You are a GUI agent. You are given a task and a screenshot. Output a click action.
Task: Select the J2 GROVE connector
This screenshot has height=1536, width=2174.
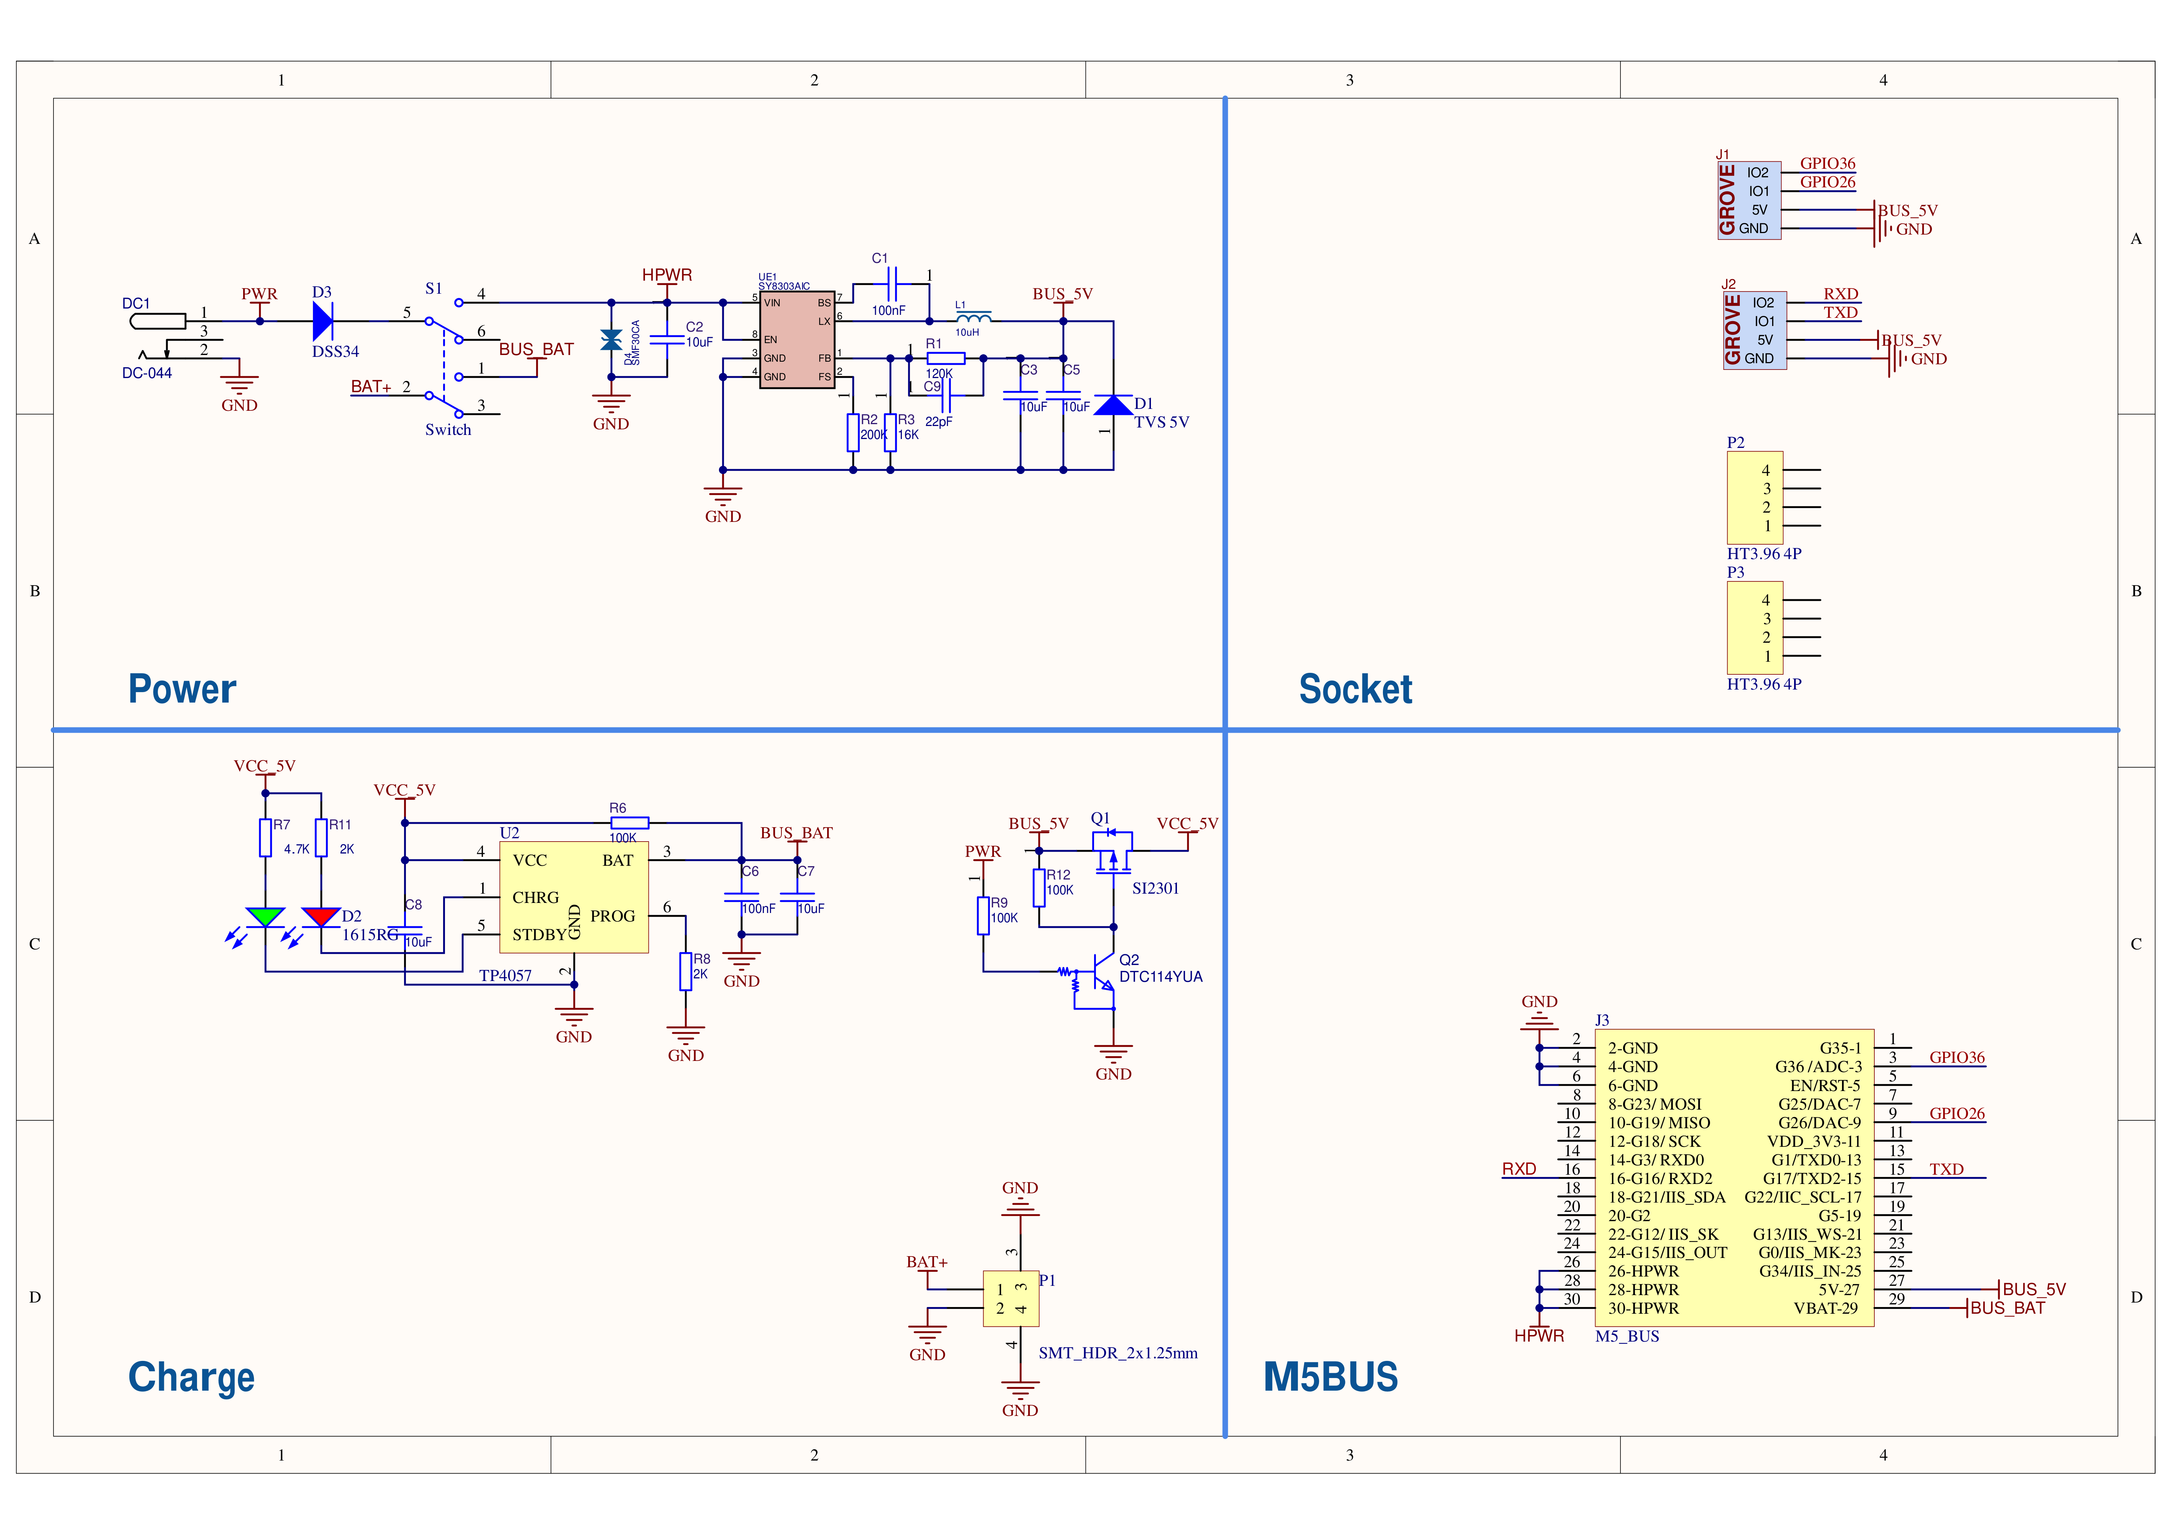pos(1755,330)
